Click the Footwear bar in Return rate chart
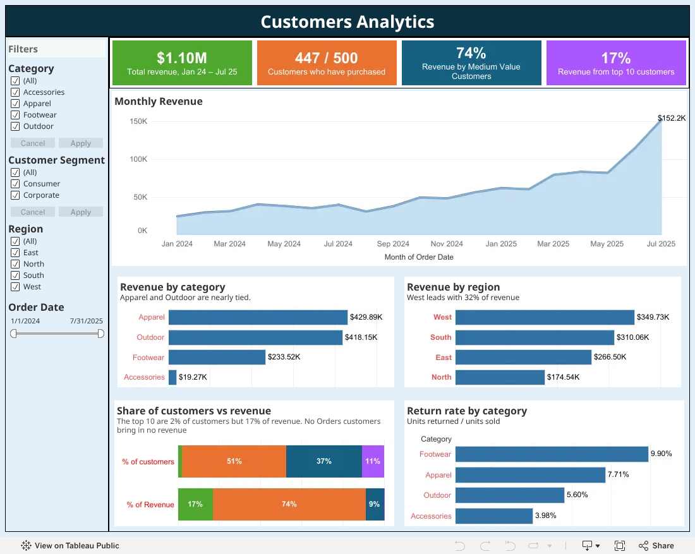Screen dimensions: 695x554 [552, 454]
